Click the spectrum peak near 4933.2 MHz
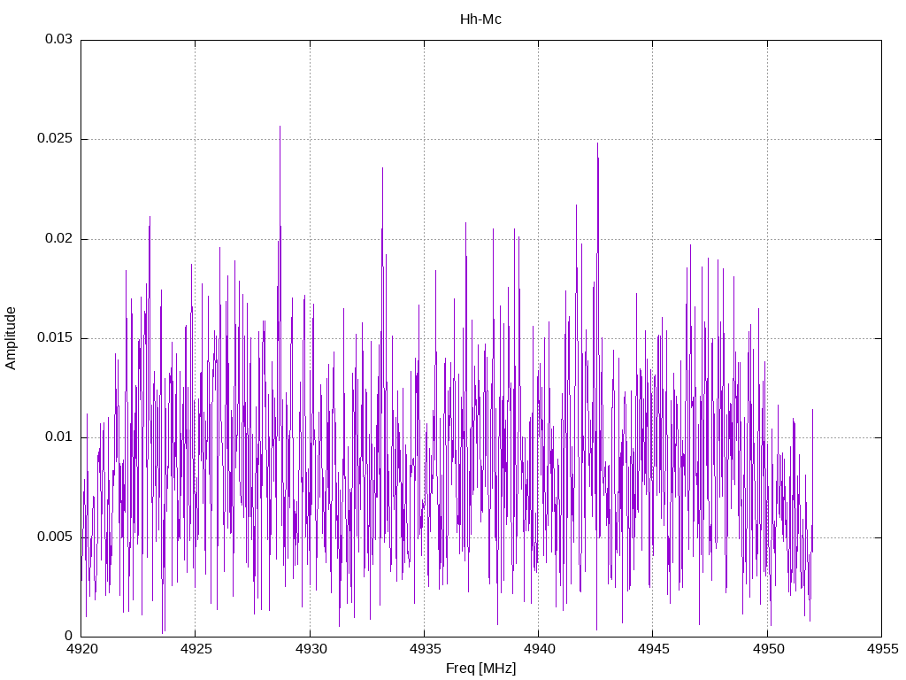This screenshot has height=680, width=906. click(x=382, y=168)
